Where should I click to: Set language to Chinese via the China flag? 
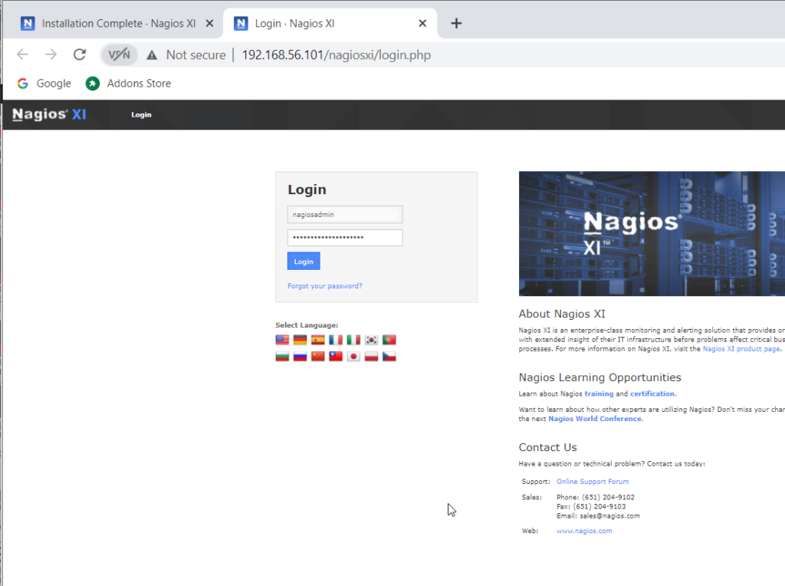pyautogui.click(x=318, y=356)
